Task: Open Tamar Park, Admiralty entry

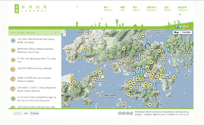Action: [35, 68]
